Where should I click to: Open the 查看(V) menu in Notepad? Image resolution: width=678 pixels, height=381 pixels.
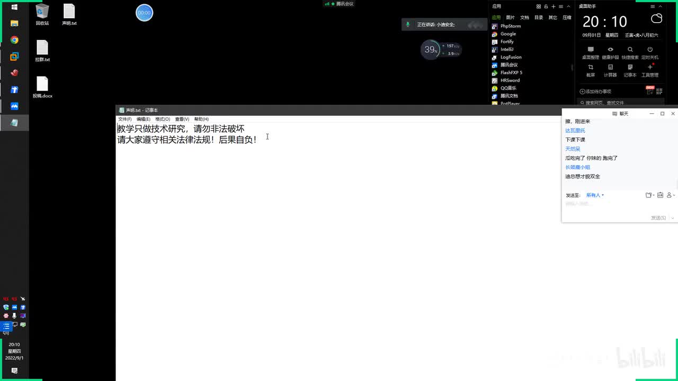coord(182,119)
